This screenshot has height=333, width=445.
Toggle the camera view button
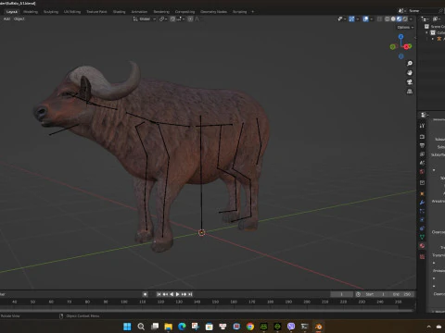[x=410, y=82]
